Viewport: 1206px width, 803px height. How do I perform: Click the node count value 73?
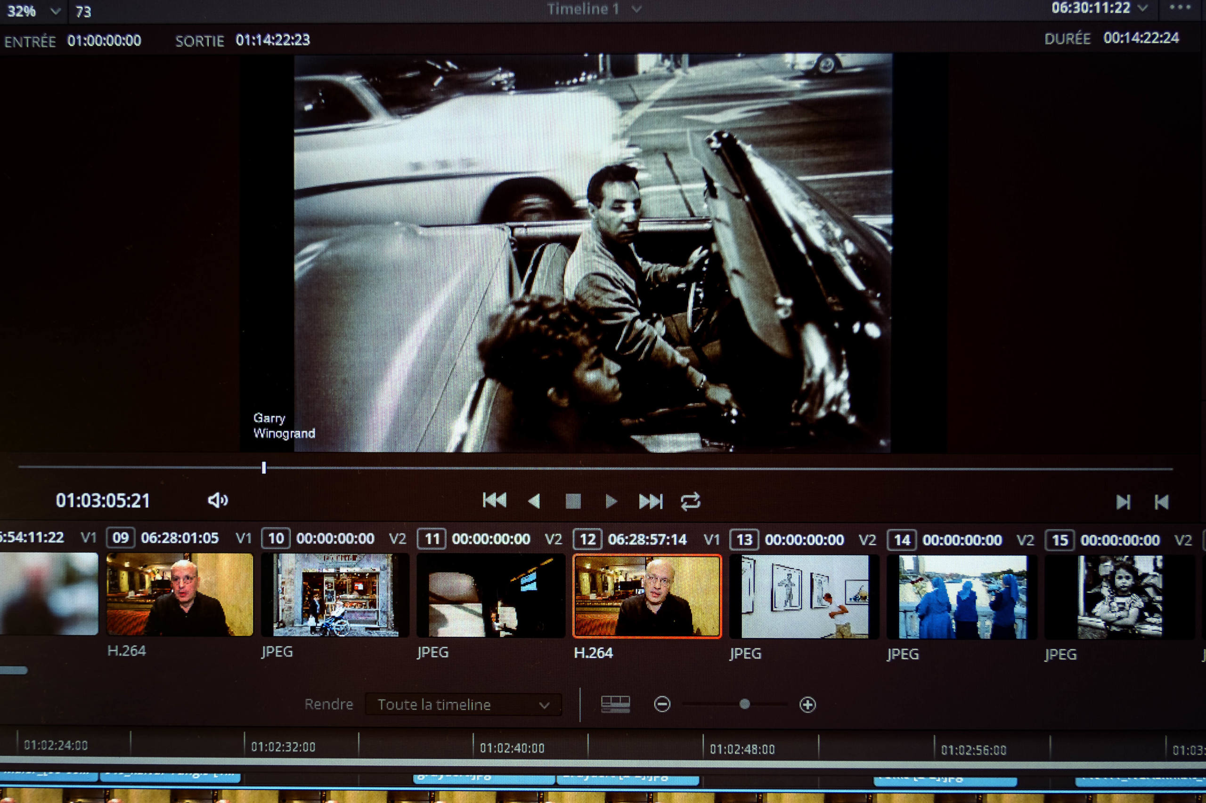tap(83, 12)
